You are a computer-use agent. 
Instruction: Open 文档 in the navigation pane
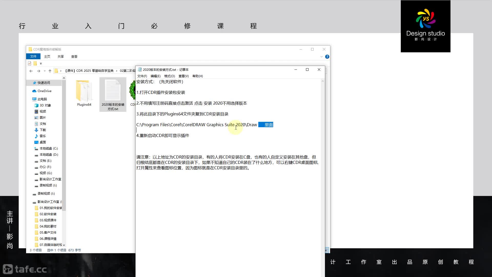pos(43,124)
